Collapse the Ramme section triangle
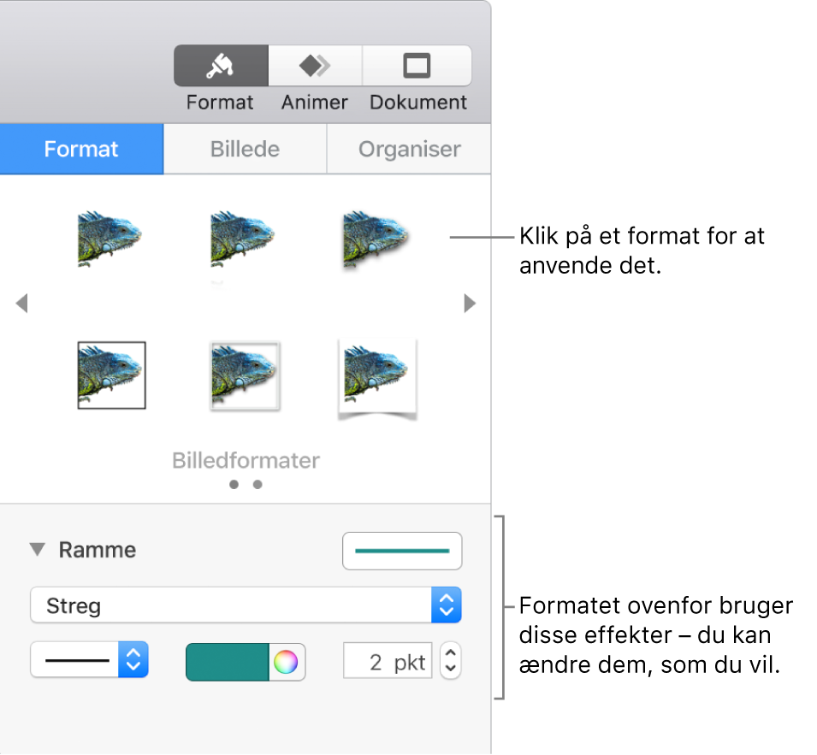This screenshot has width=817, height=755. coord(38,549)
